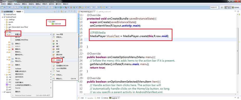The image size is (241, 100).
Task: Click the New file toolbar icon
Action: (x=2, y=7)
